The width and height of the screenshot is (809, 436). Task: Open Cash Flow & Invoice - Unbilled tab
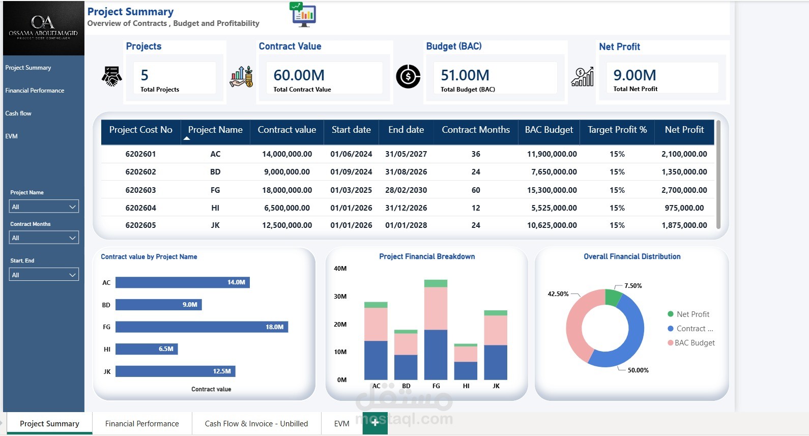coord(256,423)
